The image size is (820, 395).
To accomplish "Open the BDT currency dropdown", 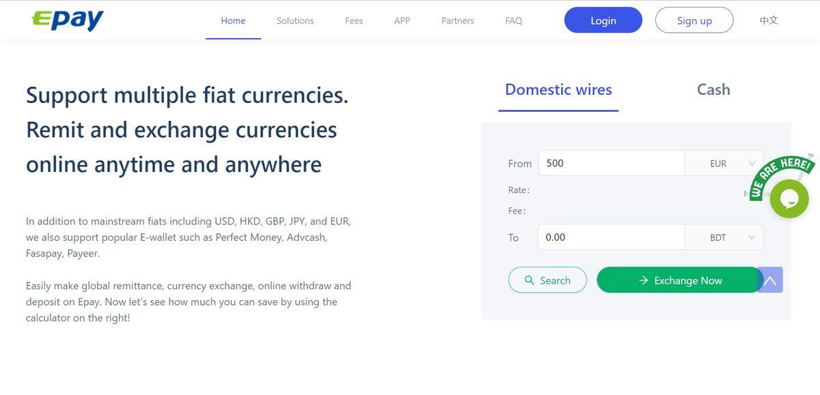I will click(x=724, y=237).
